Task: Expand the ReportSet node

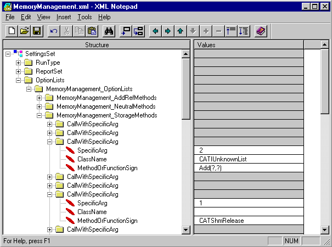Action: (19, 71)
